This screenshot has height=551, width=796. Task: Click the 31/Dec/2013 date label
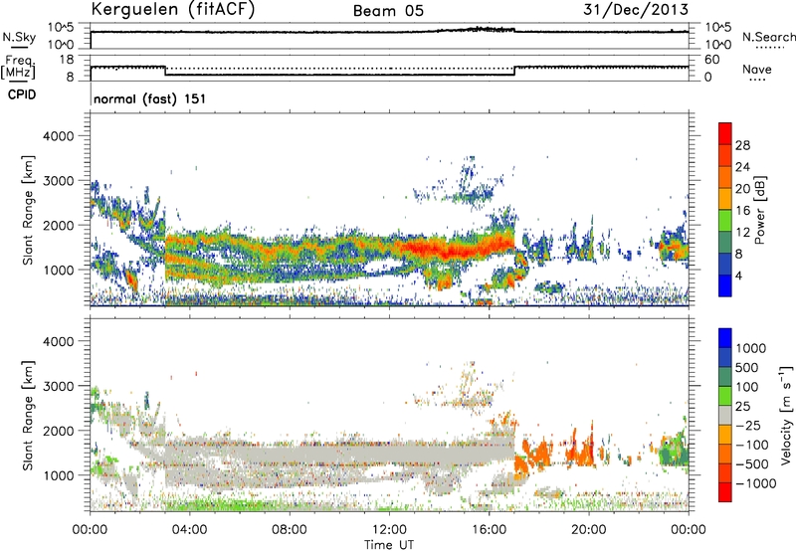tap(636, 9)
